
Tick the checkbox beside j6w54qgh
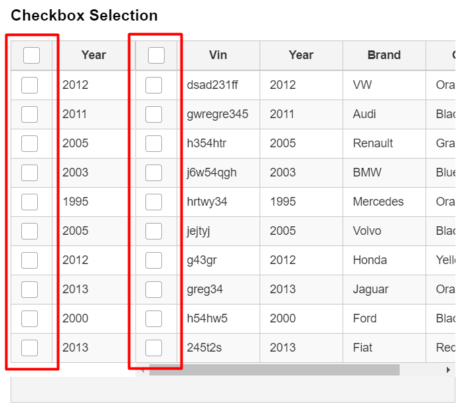[153, 172]
